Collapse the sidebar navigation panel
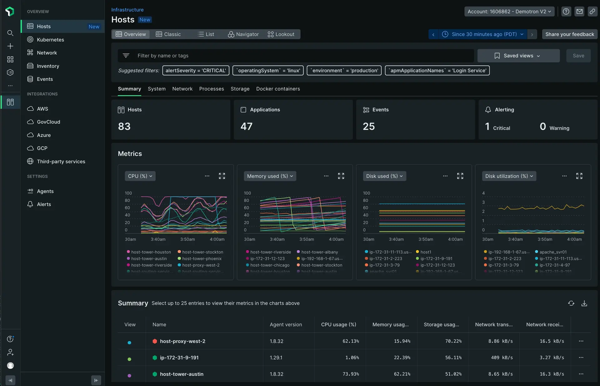The height and width of the screenshot is (386, 600). coord(96,380)
